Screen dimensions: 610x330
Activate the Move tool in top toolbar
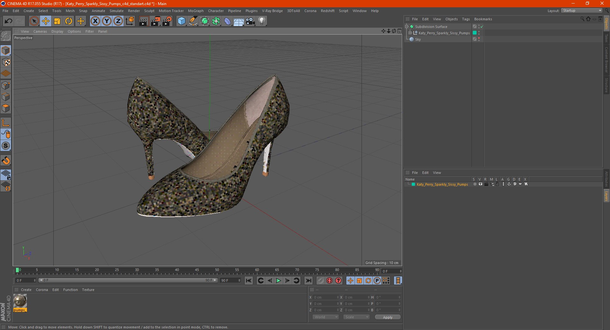pos(46,21)
